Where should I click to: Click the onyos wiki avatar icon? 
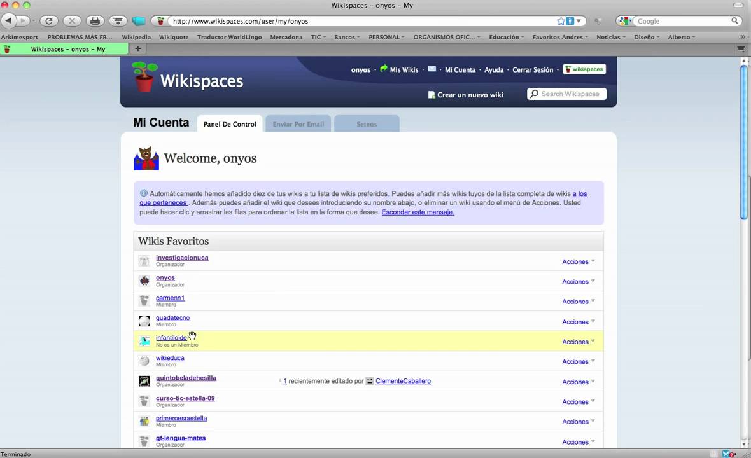coord(144,281)
